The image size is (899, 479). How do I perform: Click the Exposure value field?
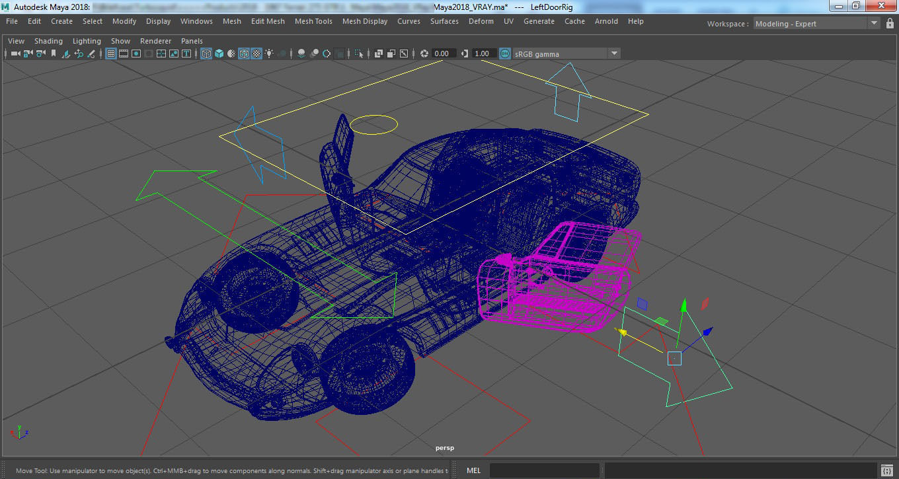coord(444,54)
